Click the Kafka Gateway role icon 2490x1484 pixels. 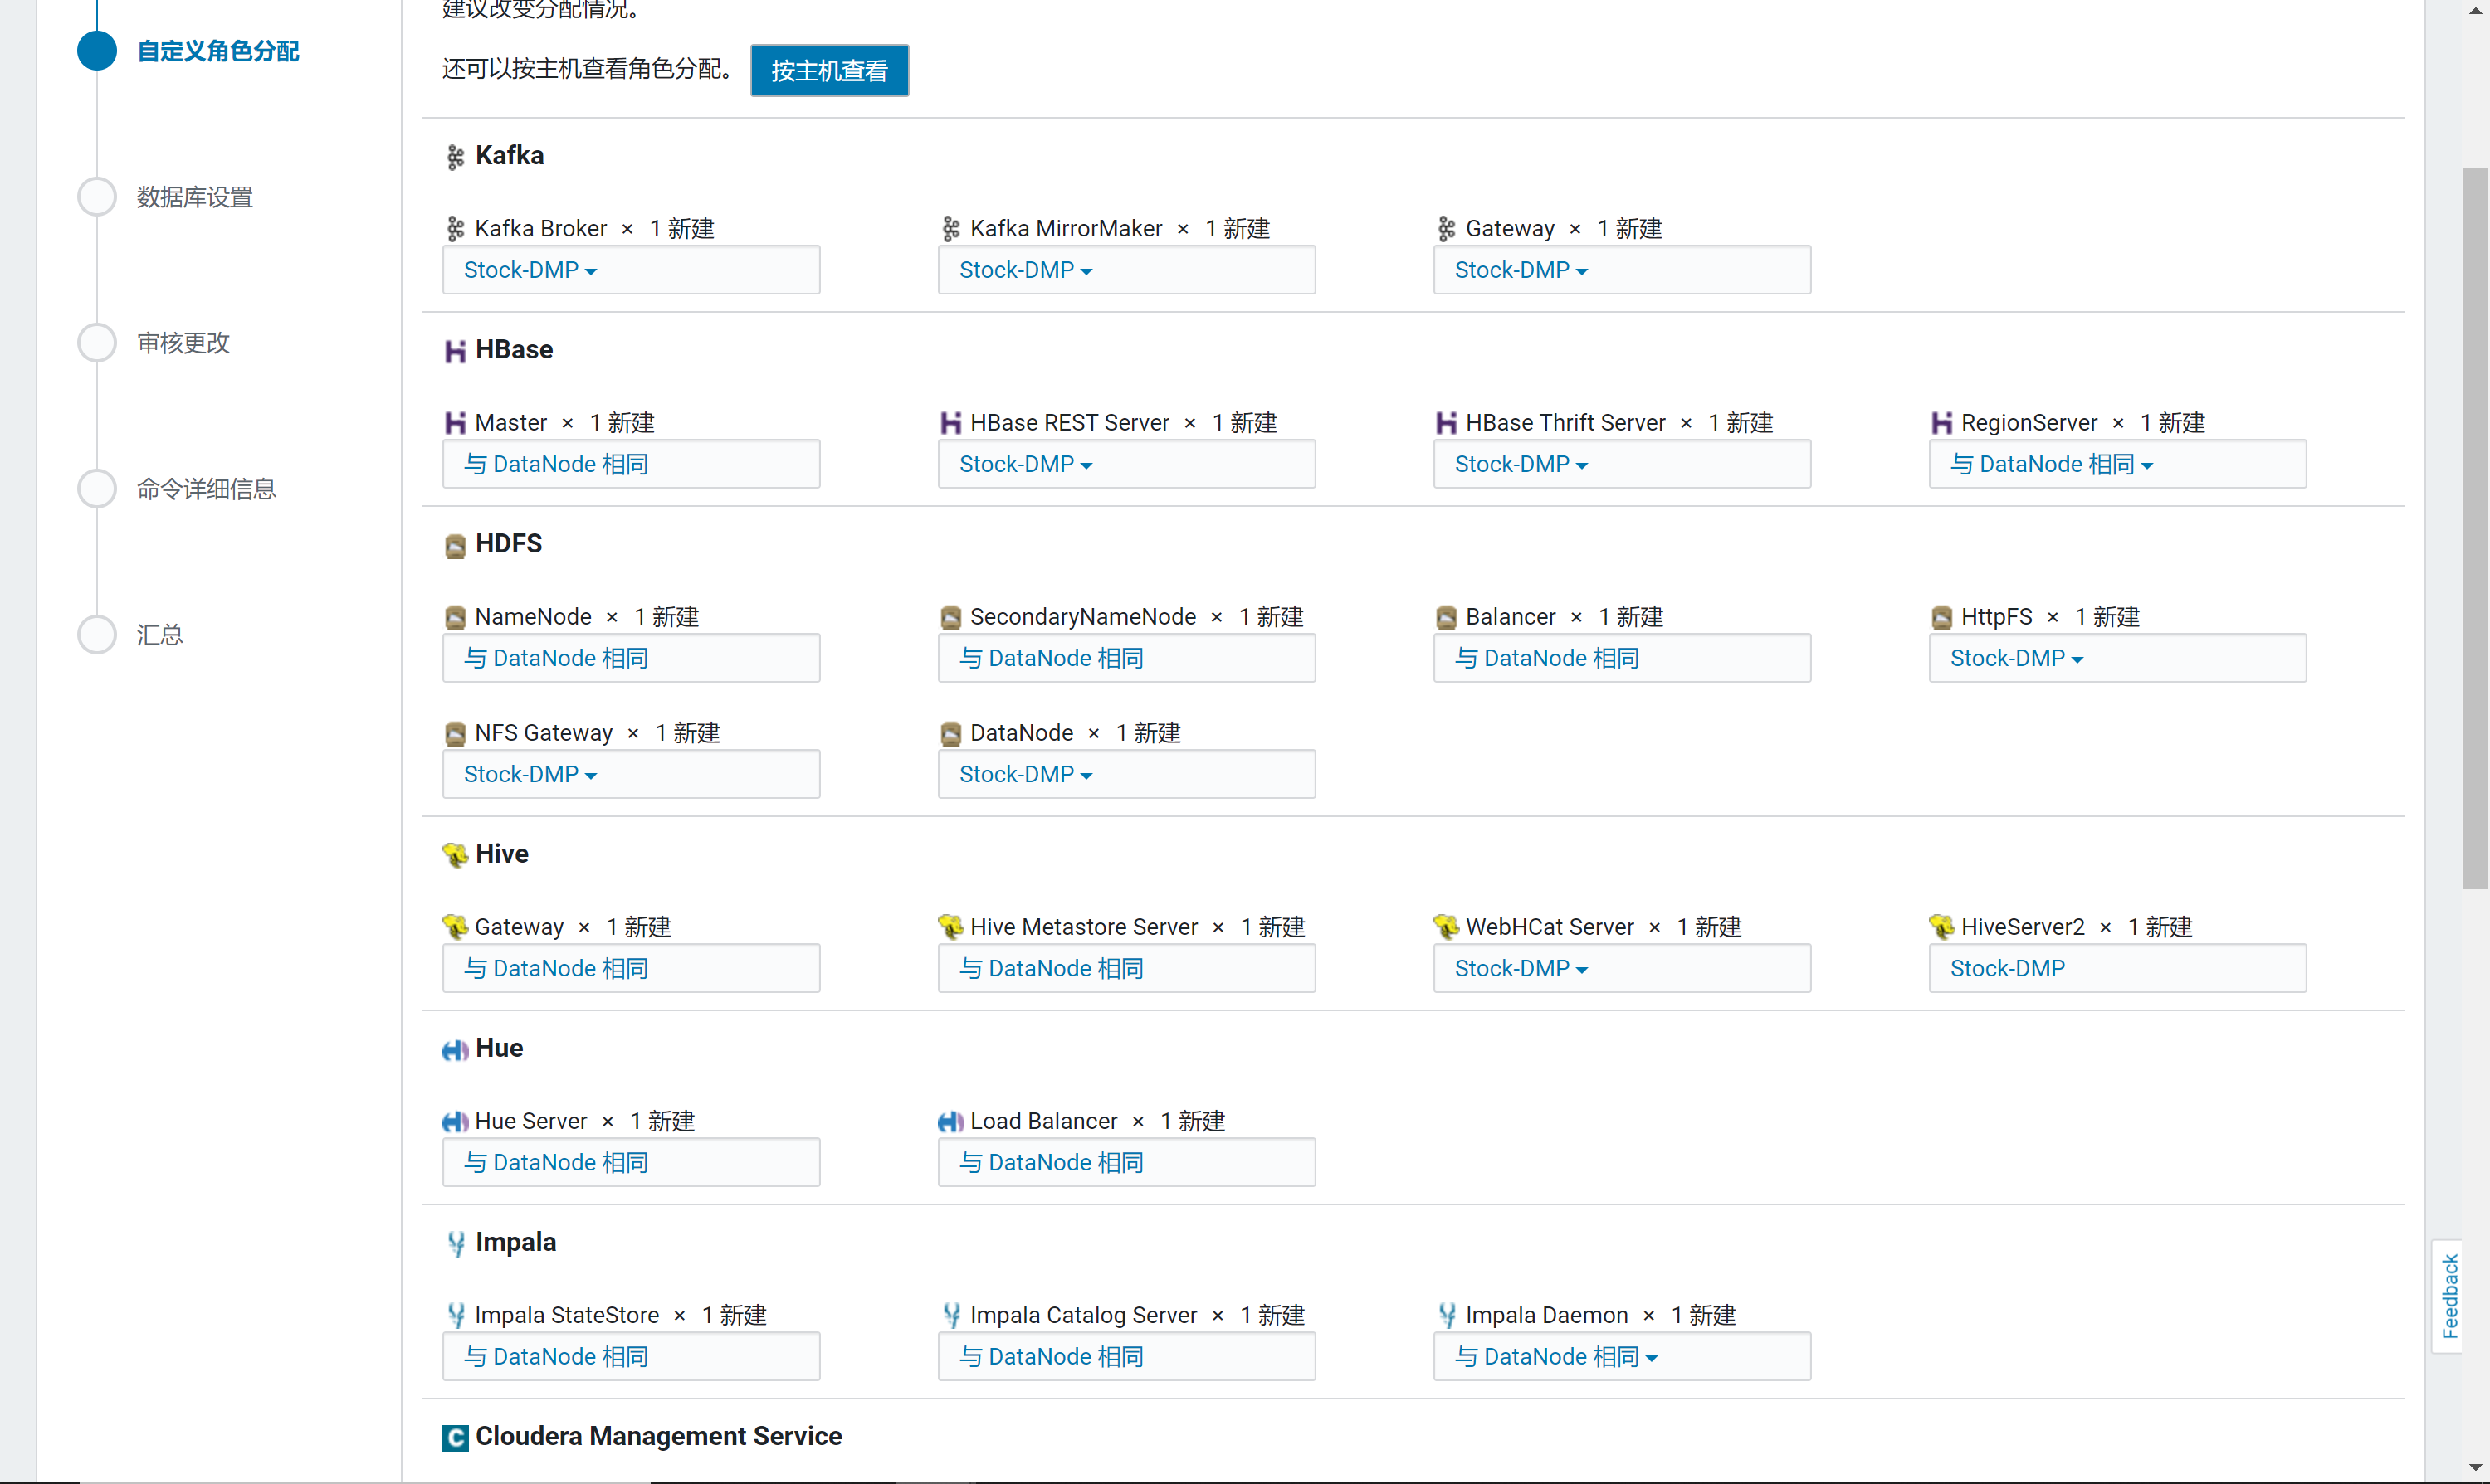click(1447, 229)
